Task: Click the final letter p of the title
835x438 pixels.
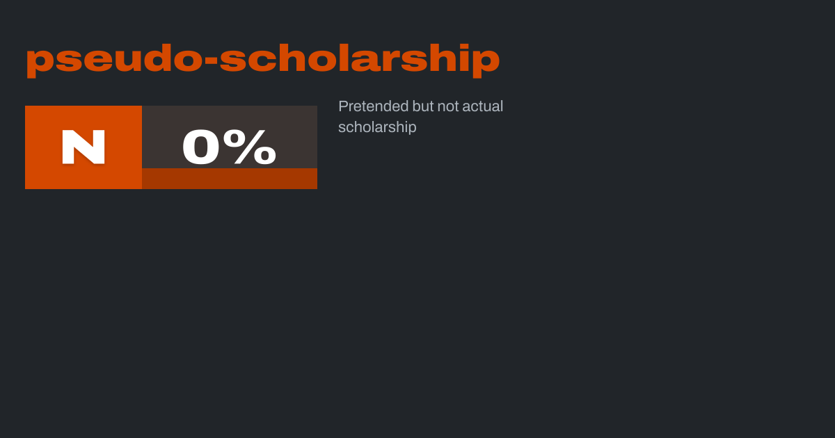Action: click(x=486, y=61)
